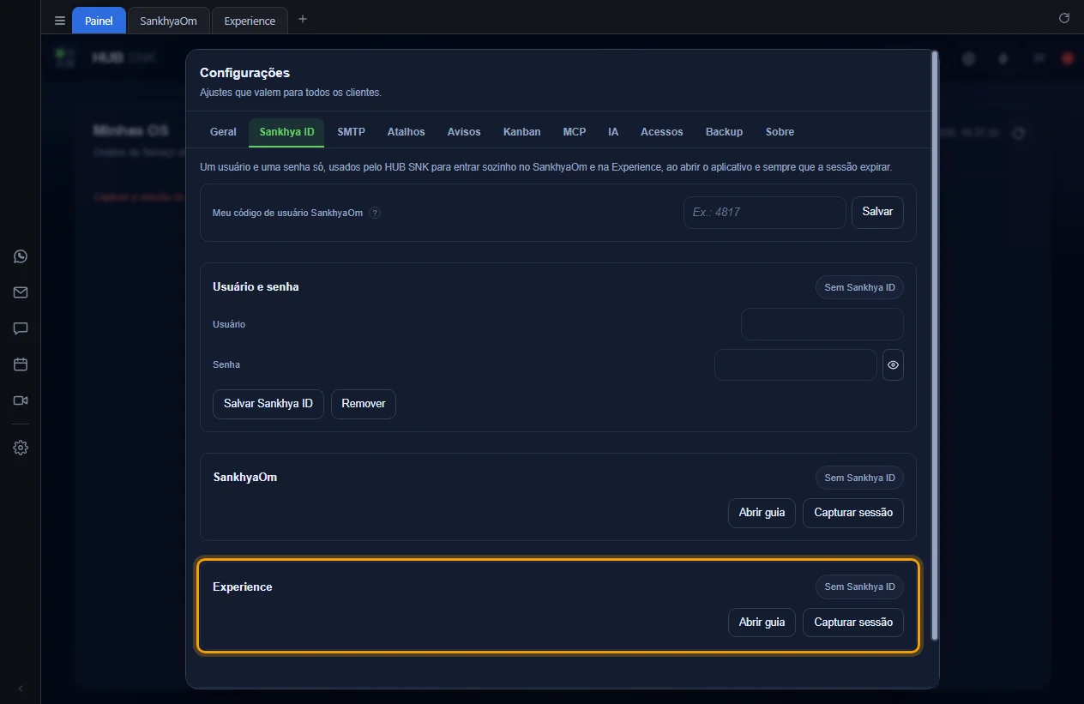Click Abrir guia in SankhyaOm section

click(762, 513)
